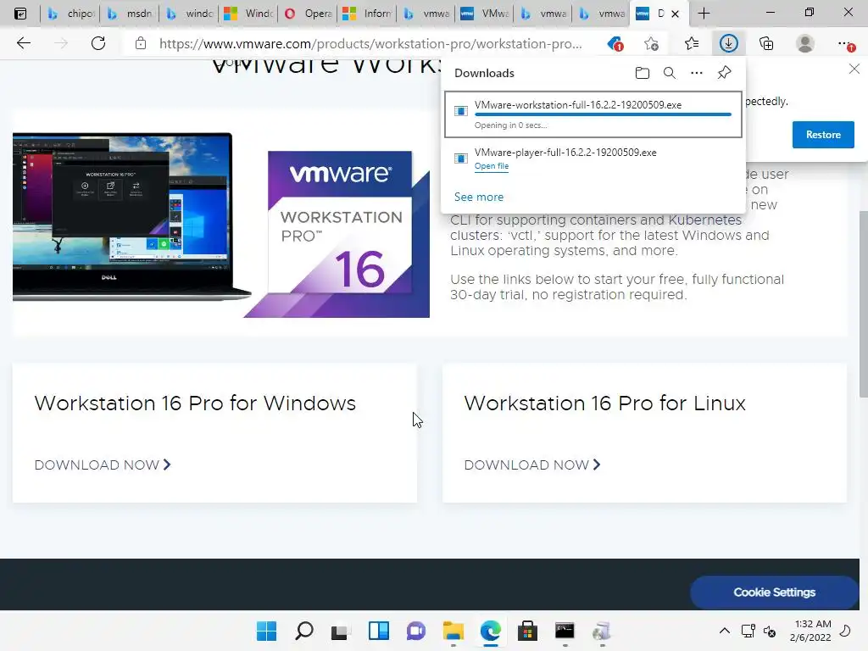Image resolution: width=868 pixels, height=651 pixels.
Task: Click See more in Downloads panel
Action: [x=479, y=197]
